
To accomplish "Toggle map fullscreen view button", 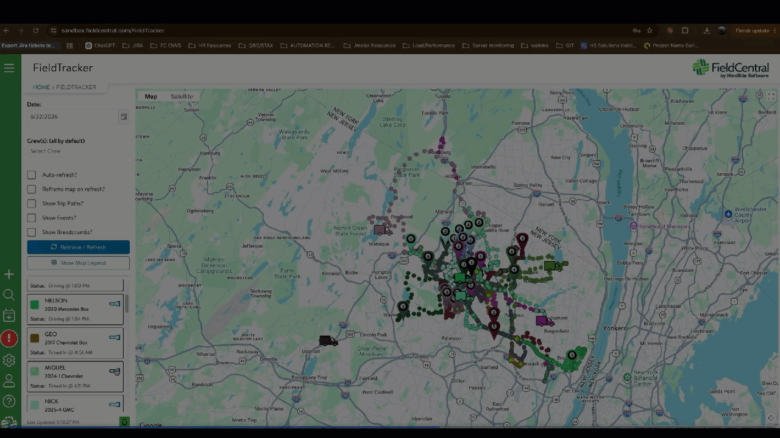I will (771, 97).
